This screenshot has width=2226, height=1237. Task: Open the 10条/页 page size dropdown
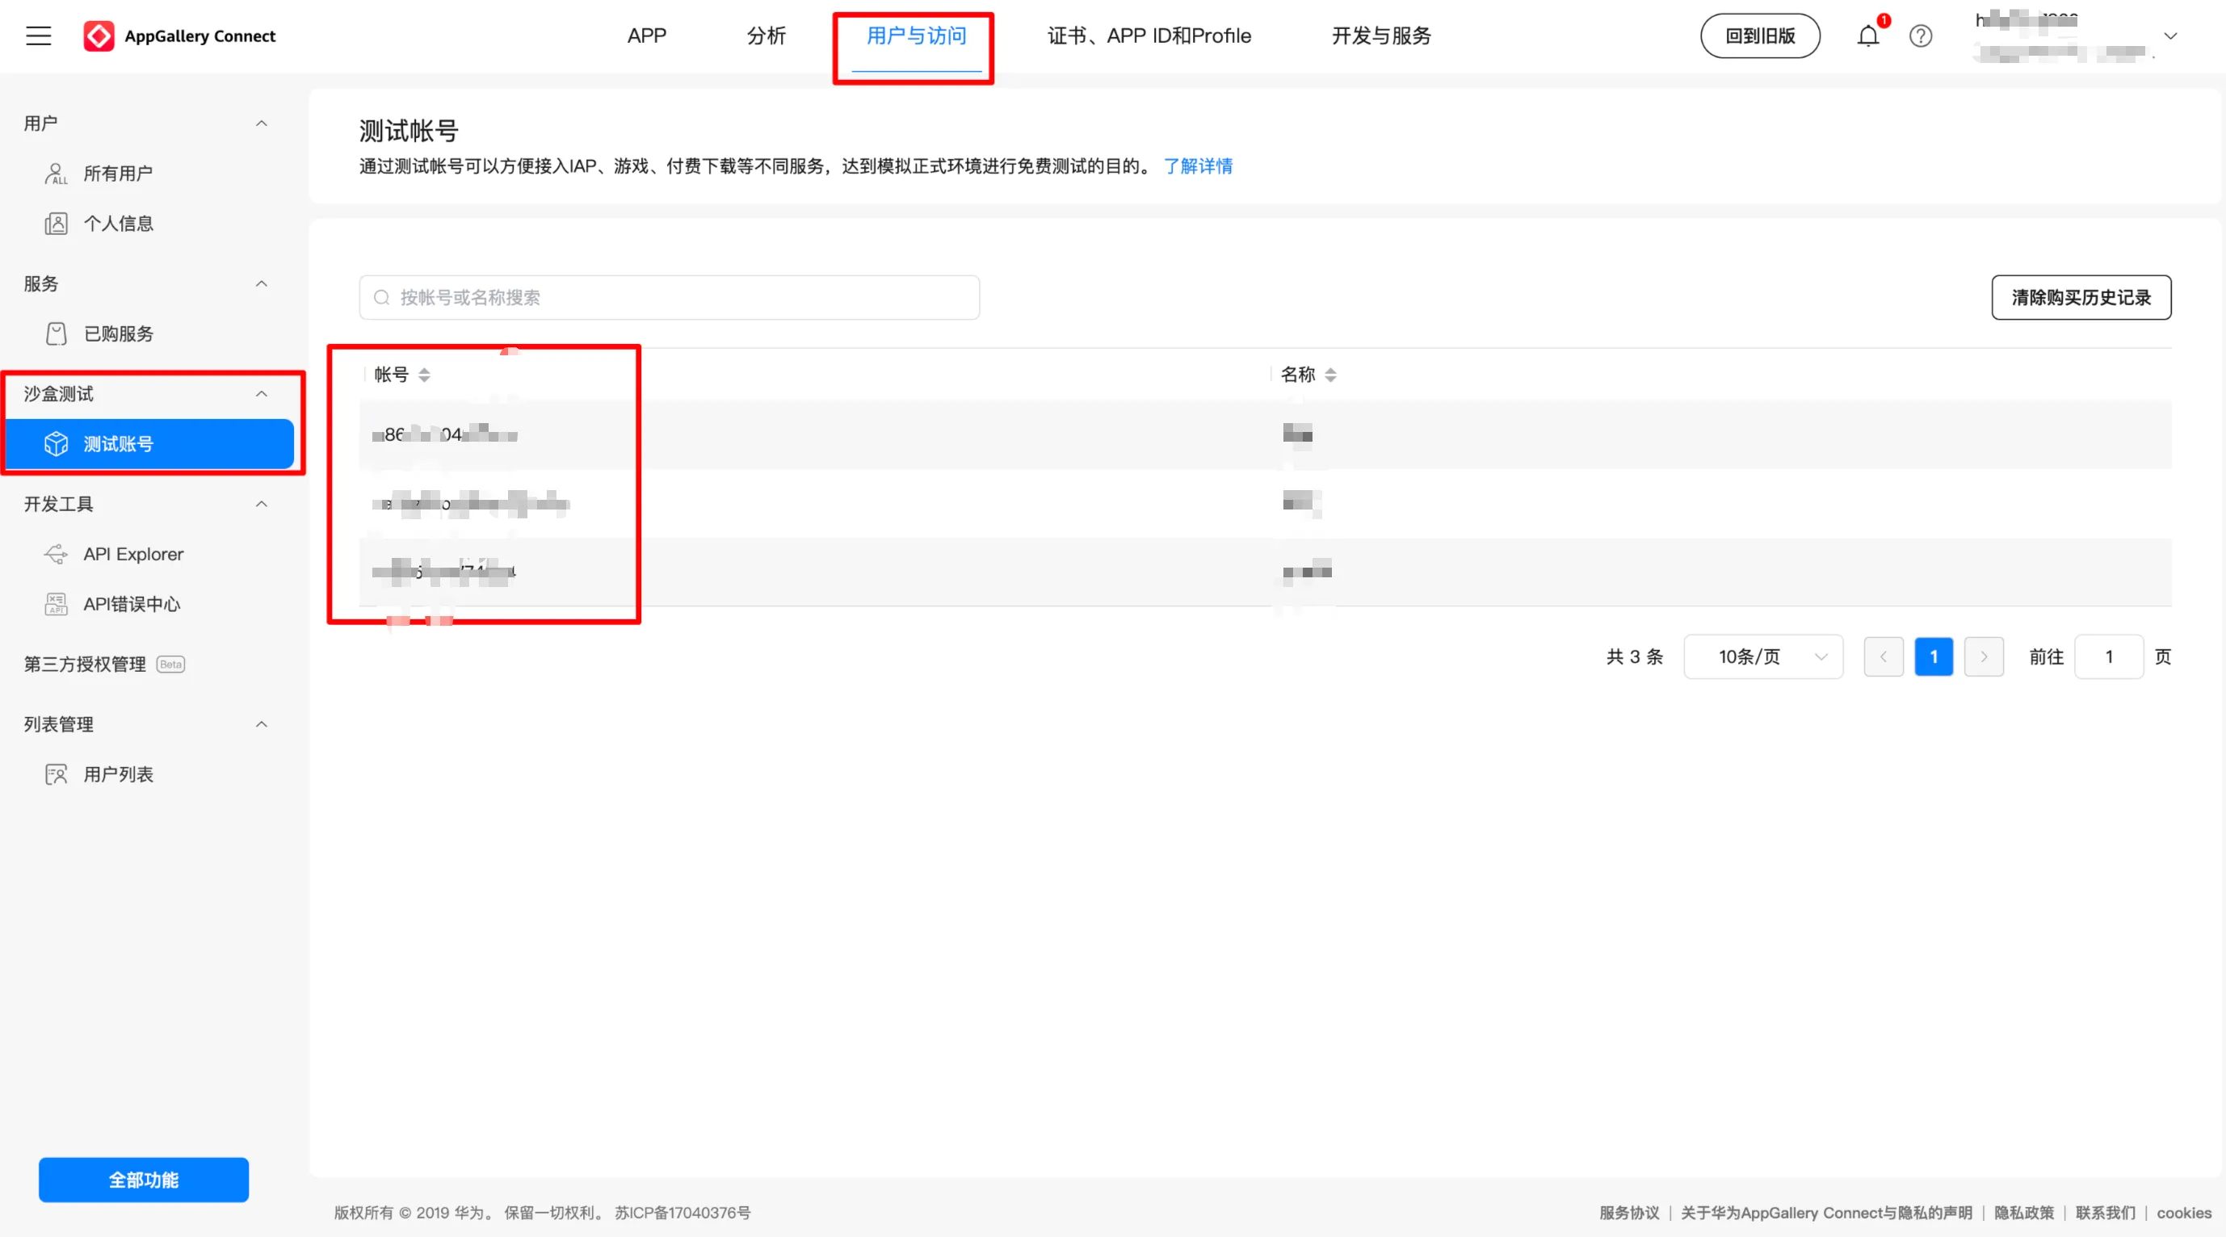click(1763, 656)
